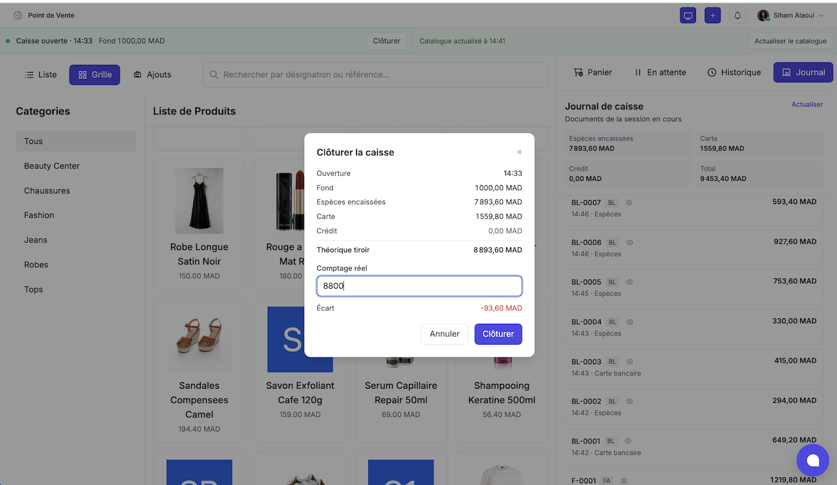Click the Théorique tiroir 8 893,60 MAD value
The image size is (837, 485).
click(x=498, y=251)
